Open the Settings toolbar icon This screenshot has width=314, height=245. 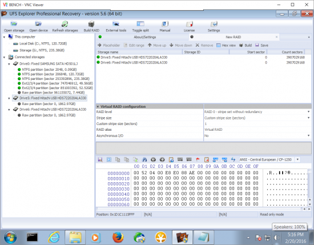point(214,26)
